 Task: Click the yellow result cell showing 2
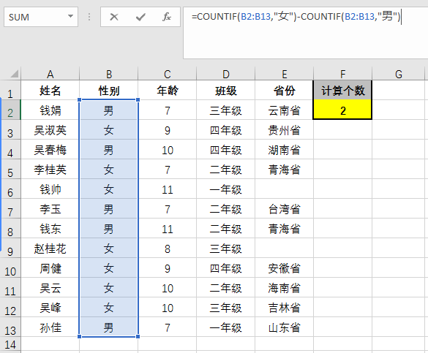(x=342, y=110)
